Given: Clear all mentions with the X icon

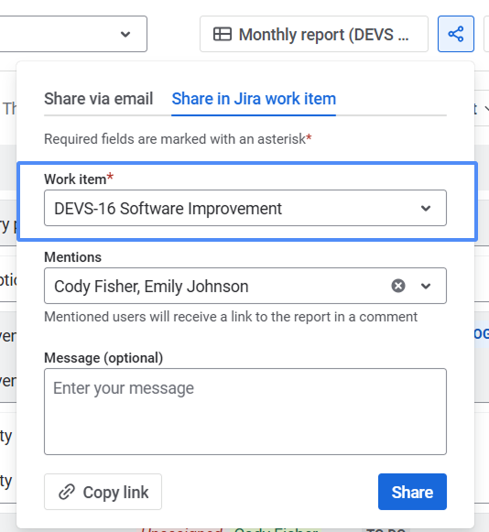Looking at the screenshot, I should 398,286.
